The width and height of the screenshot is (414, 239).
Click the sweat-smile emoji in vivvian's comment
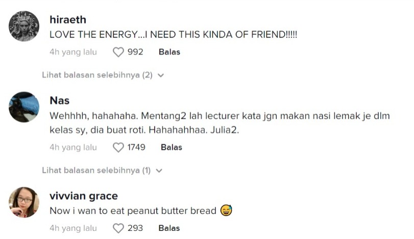pyautogui.click(x=226, y=210)
